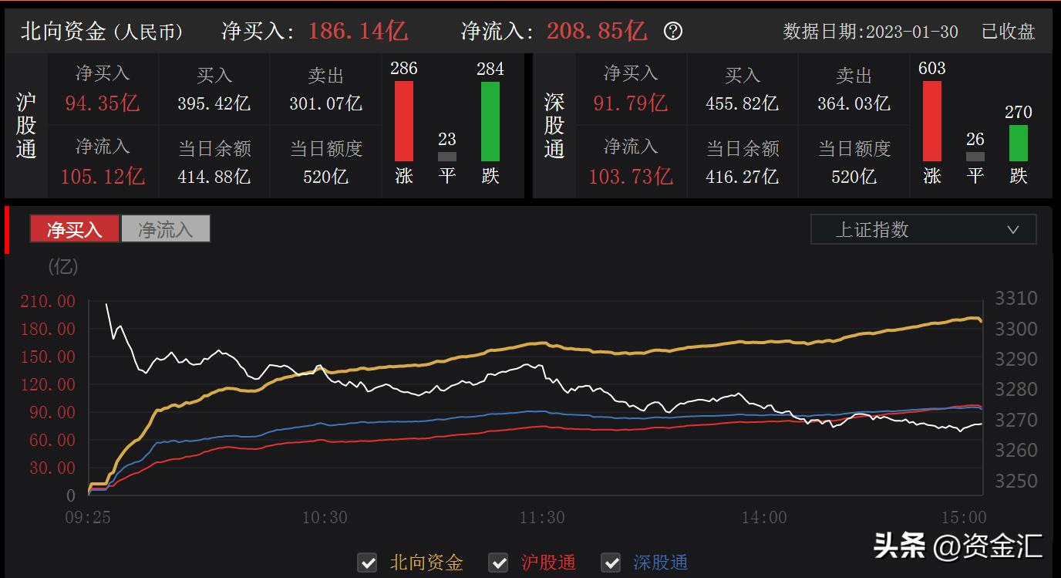Click 深股通 买入 value 455.82亿
The image size is (1061, 578).
(743, 103)
